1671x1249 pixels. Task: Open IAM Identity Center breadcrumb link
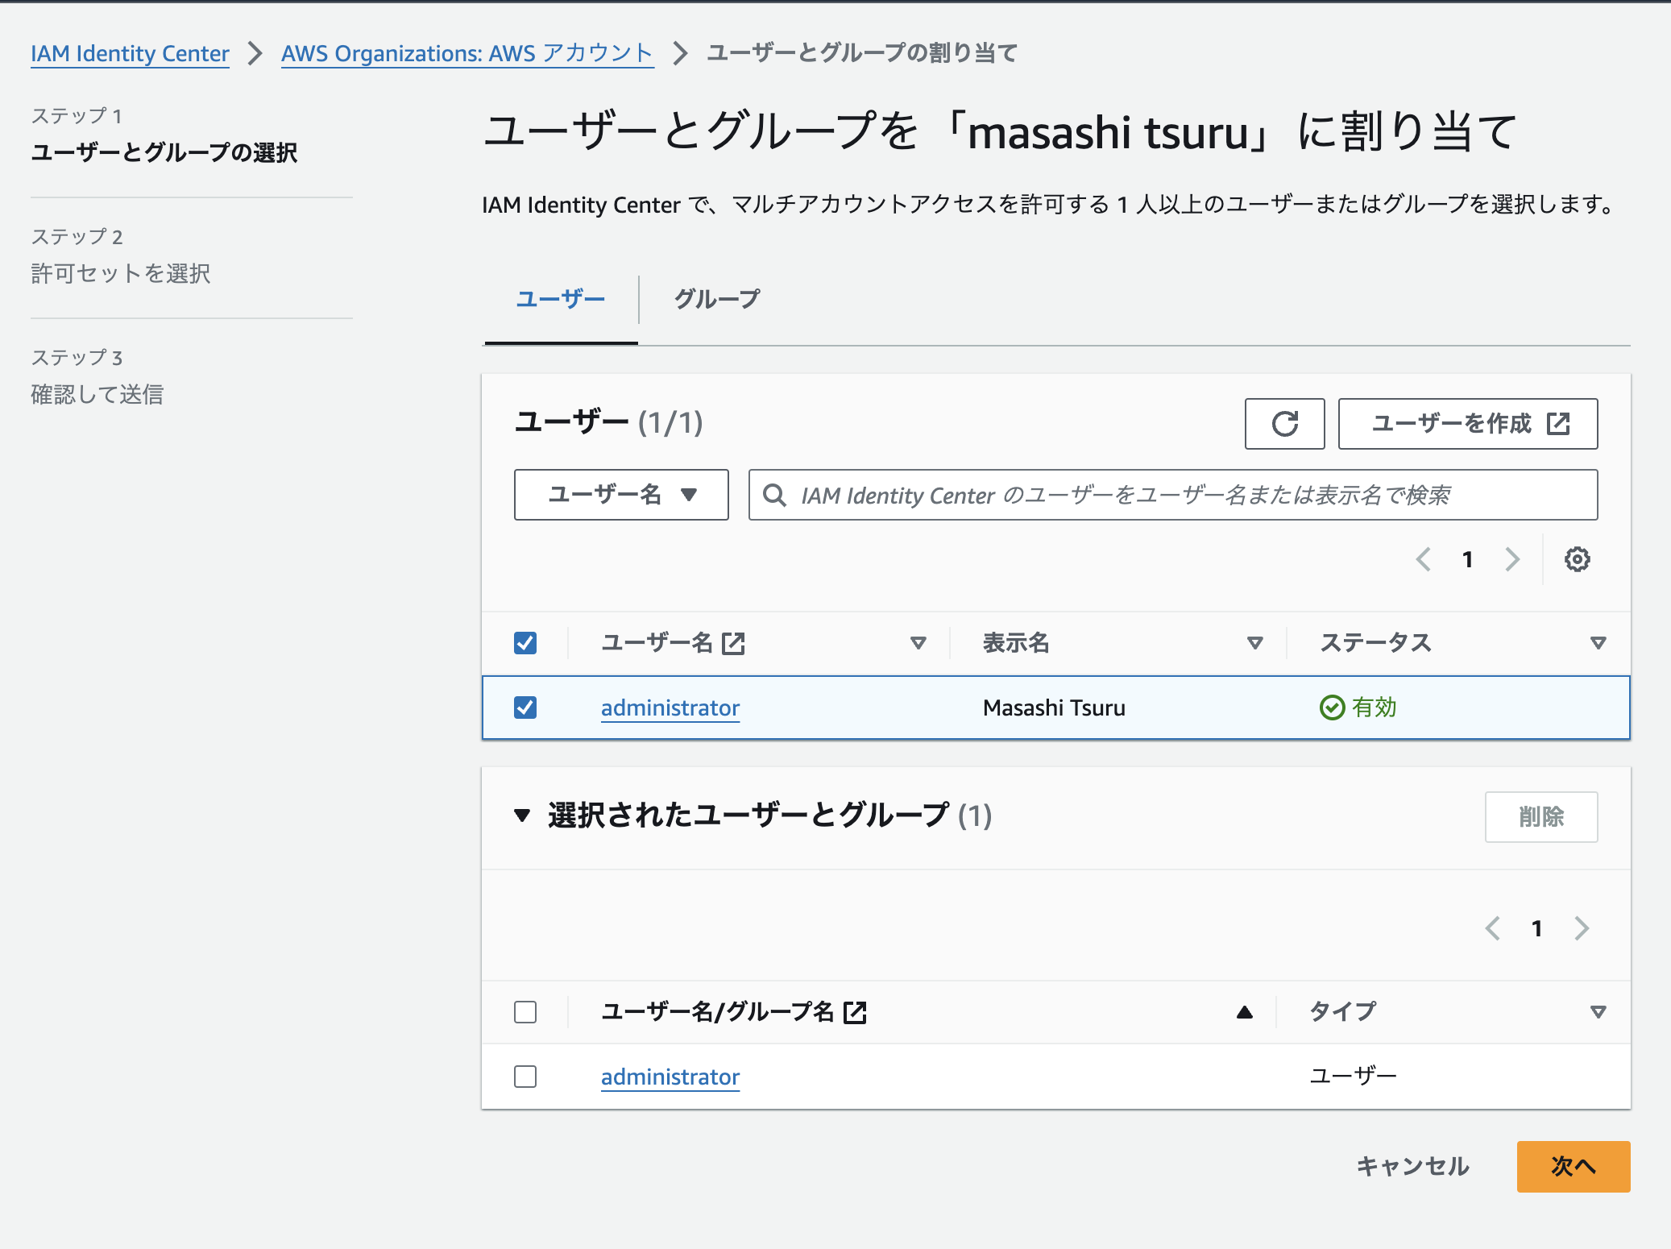pyautogui.click(x=130, y=54)
